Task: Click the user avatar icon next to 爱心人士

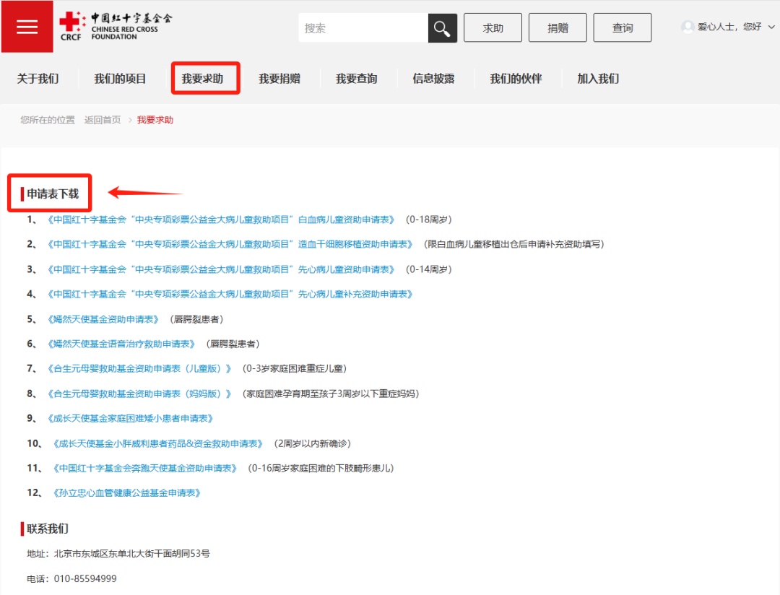Action: (x=688, y=27)
